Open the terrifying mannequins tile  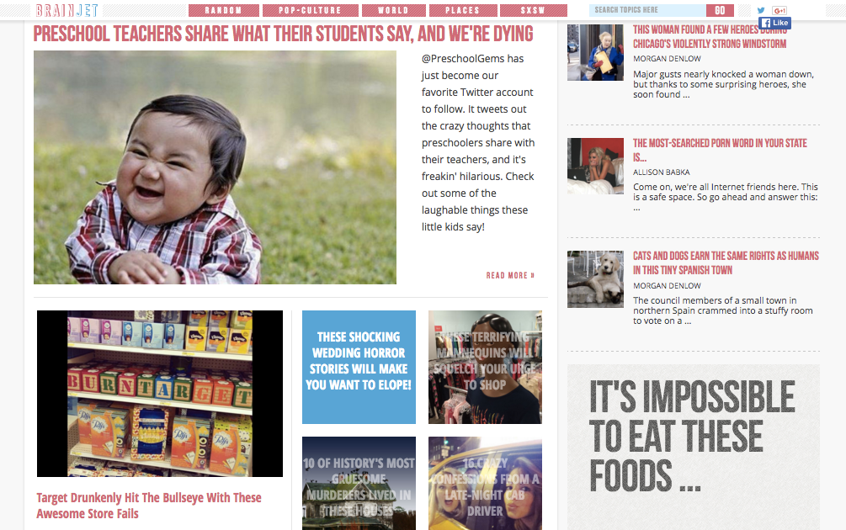tap(485, 367)
